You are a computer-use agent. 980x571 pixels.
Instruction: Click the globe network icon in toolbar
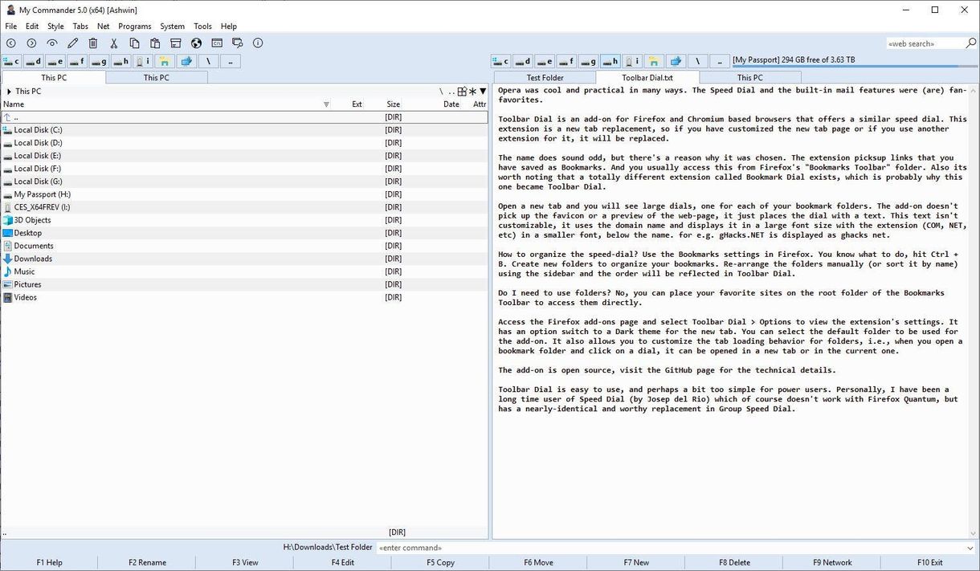click(x=196, y=43)
